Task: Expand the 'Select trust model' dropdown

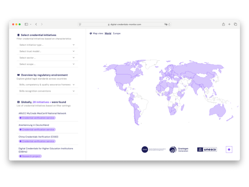Action: click(47, 51)
